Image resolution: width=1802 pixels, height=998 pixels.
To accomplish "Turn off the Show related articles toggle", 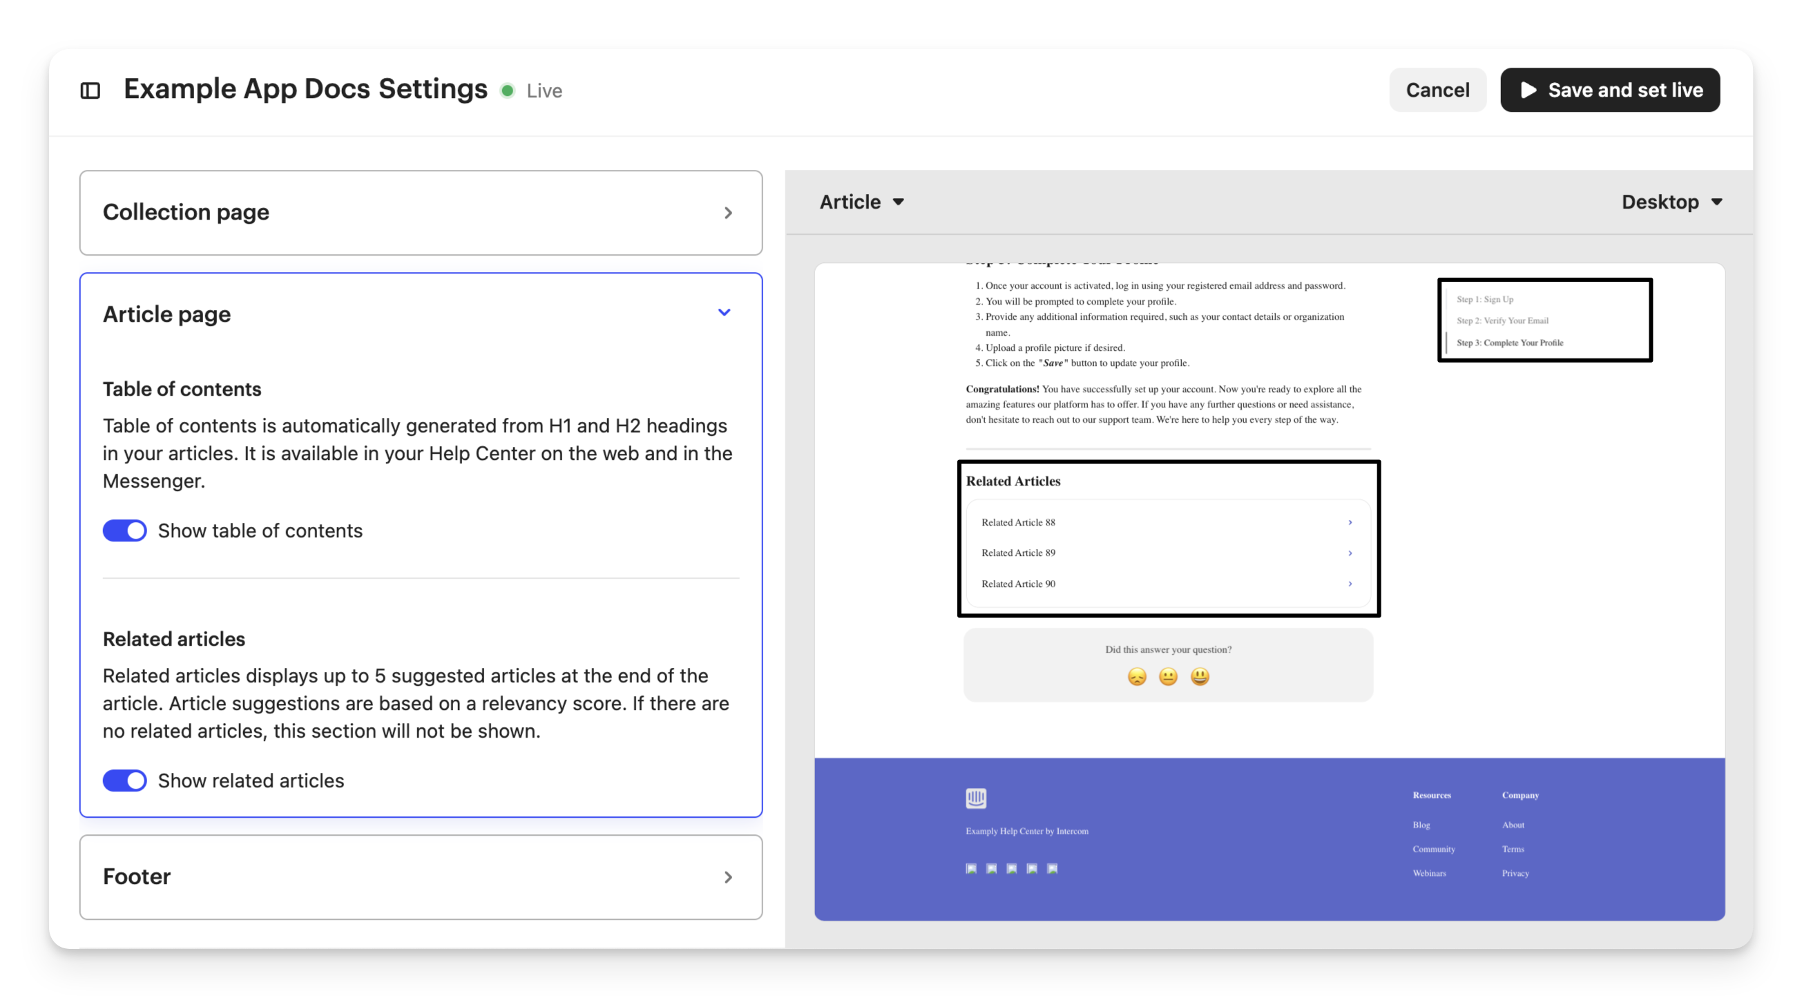I will [x=124, y=780].
